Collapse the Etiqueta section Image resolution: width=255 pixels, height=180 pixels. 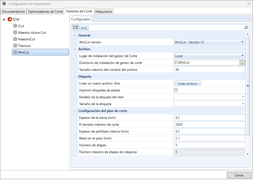(75, 77)
